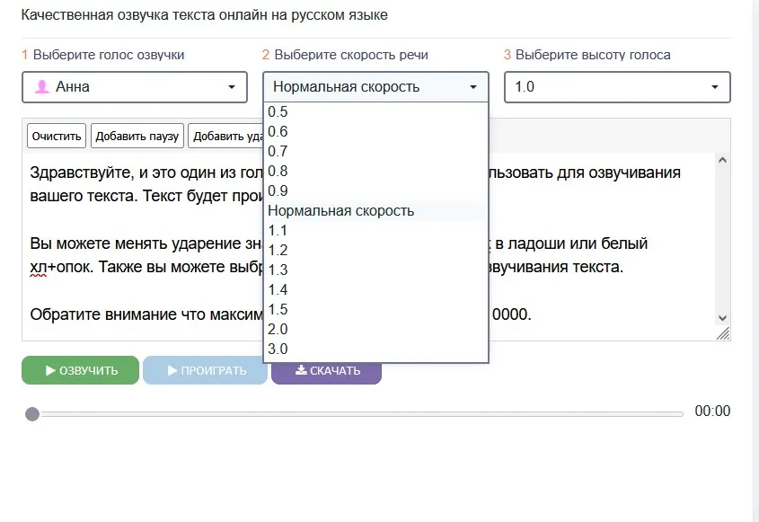Select speed 1.2 in the list
The height and width of the screenshot is (522, 759).
tap(375, 251)
